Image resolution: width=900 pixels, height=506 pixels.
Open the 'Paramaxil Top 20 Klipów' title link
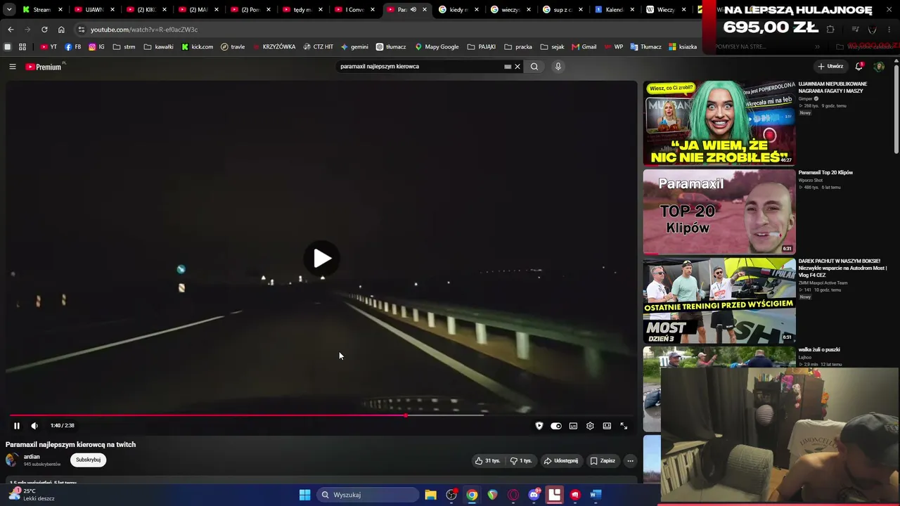(x=825, y=173)
